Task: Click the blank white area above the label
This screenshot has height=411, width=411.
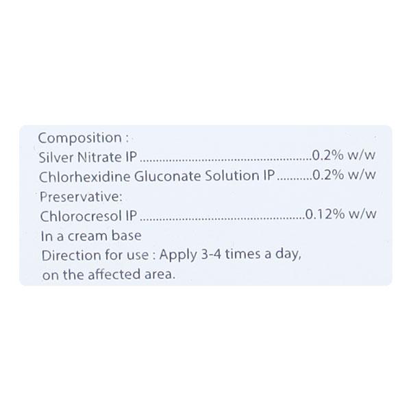Action: pos(206,62)
